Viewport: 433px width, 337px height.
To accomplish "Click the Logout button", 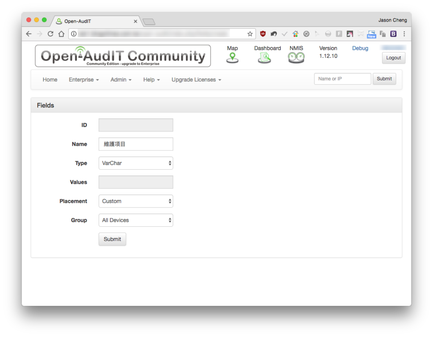I will pos(394,58).
